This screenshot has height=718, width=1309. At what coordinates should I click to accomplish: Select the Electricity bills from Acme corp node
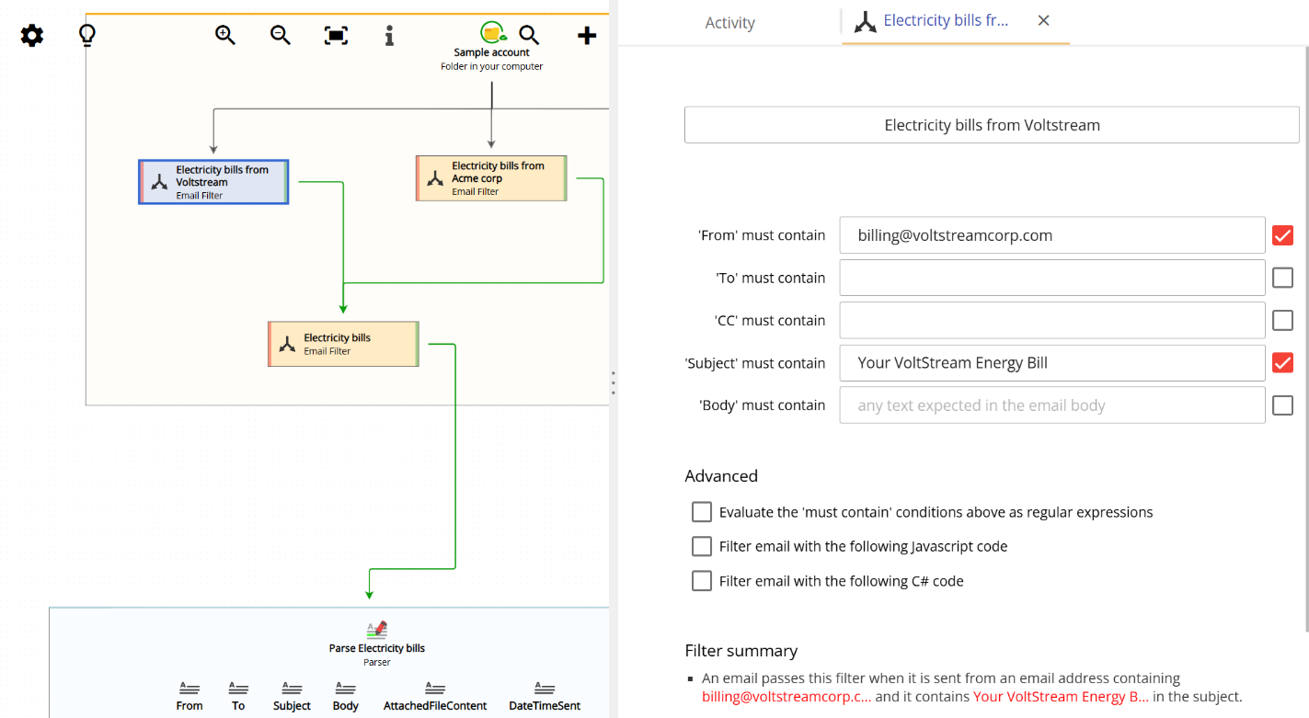(491, 177)
